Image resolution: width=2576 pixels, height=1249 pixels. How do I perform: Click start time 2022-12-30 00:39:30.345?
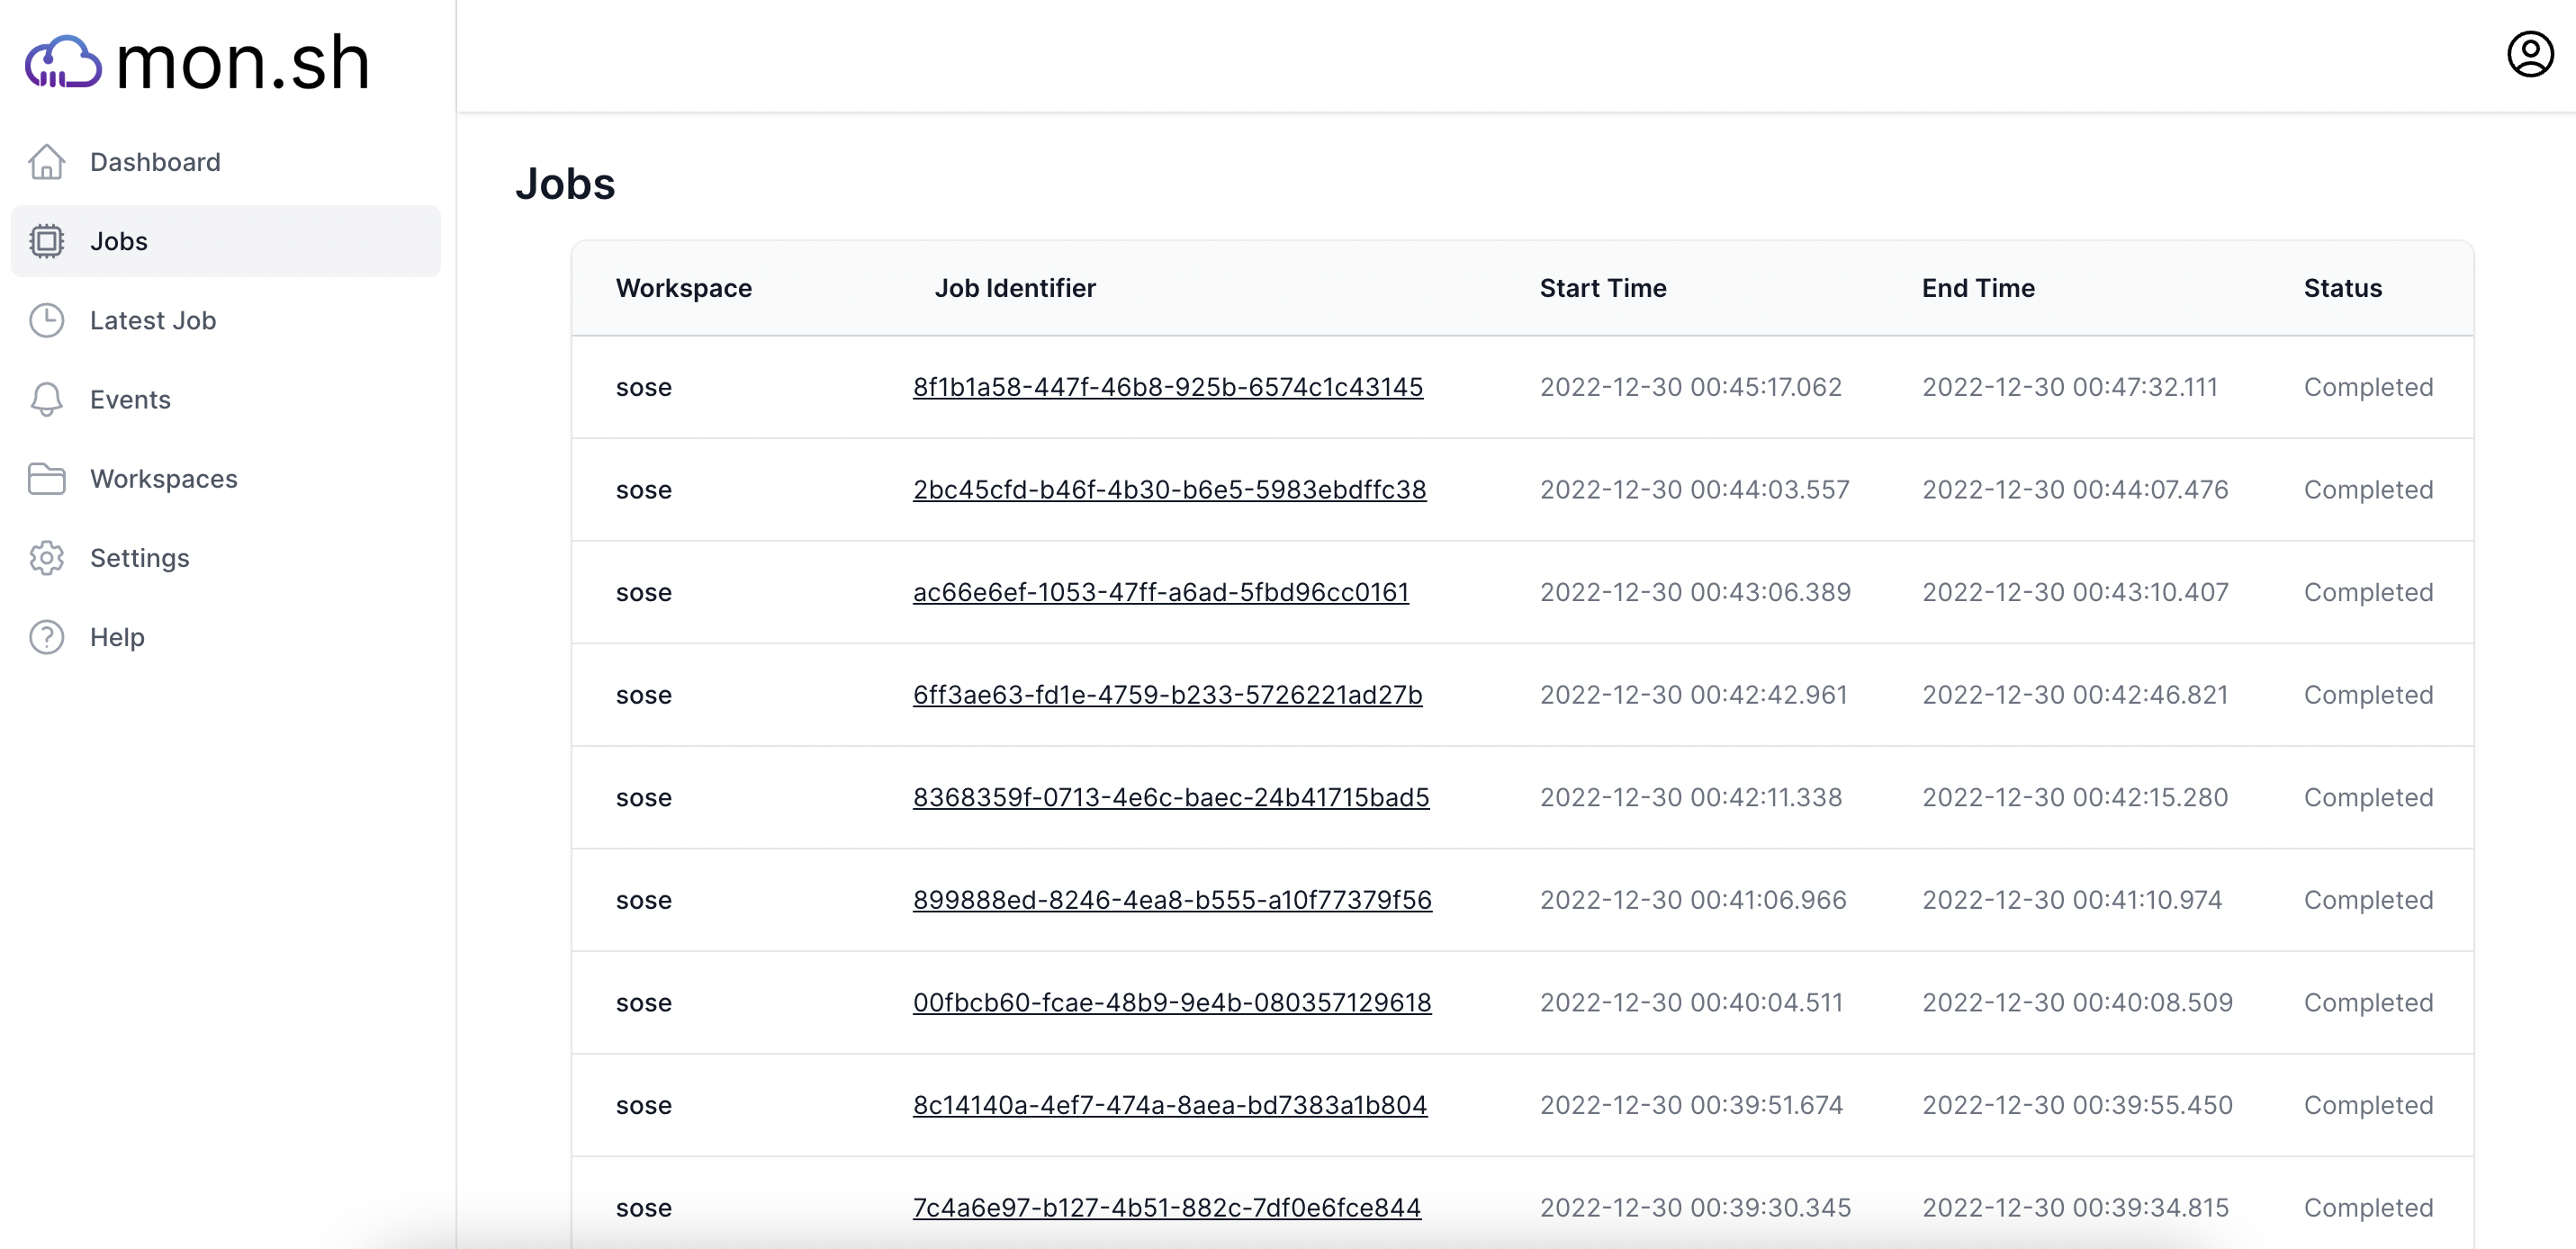(x=1695, y=1208)
